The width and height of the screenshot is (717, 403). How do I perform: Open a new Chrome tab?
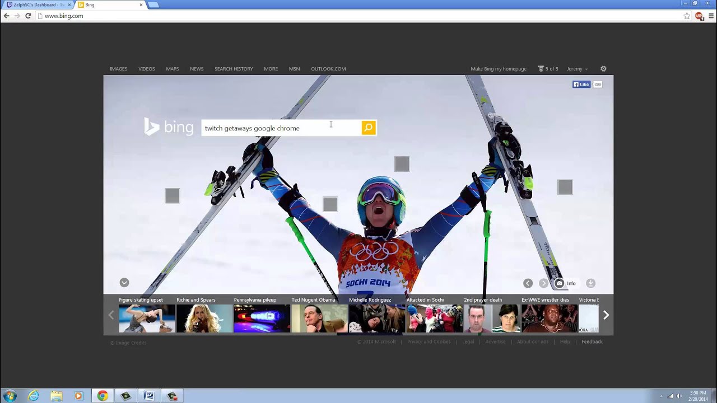[x=153, y=4]
